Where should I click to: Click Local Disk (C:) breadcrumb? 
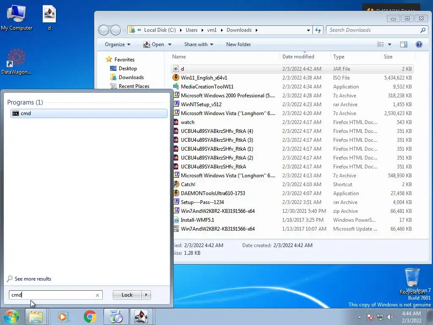click(160, 30)
